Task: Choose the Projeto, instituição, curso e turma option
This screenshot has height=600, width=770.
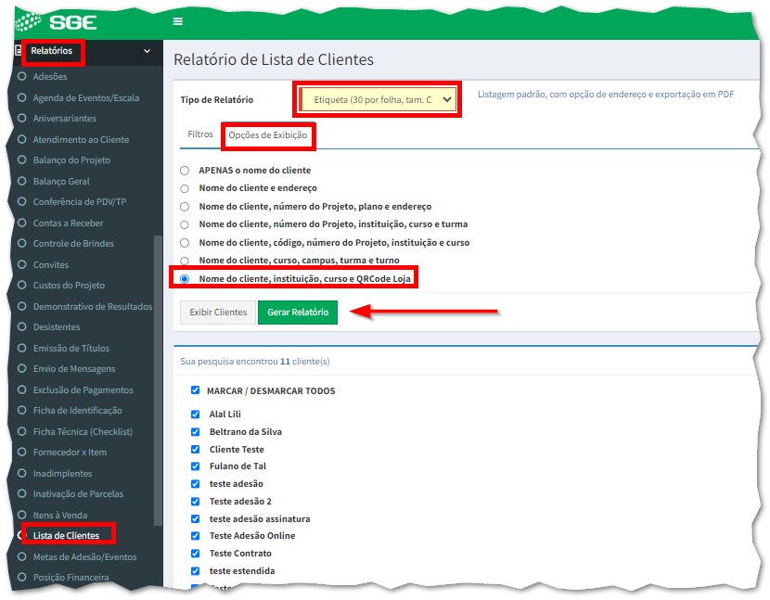Action: click(185, 224)
